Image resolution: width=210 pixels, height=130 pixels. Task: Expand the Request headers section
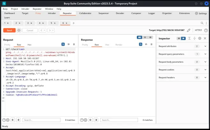205,77
